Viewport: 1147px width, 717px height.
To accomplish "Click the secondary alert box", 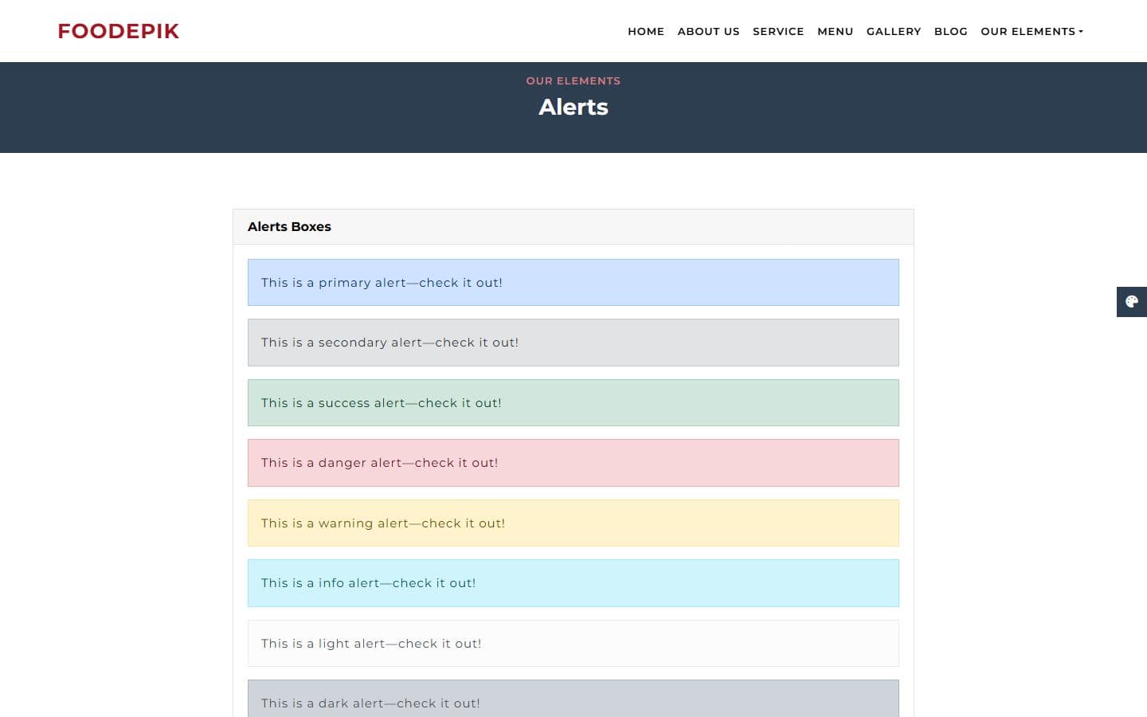I will click(x=573, y=343).
